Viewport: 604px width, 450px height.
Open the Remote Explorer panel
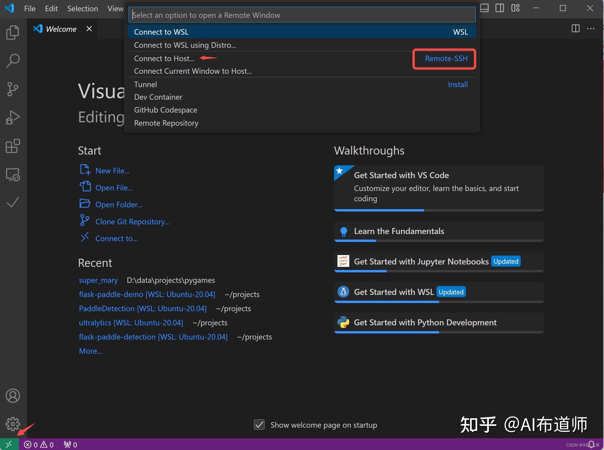click(13, 174)
